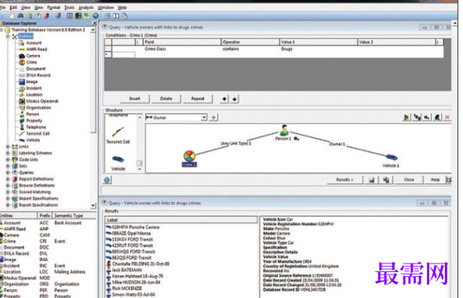
Task: Expand the Scored Matching node
Action: pyautogui.click(x=8, y=192)
